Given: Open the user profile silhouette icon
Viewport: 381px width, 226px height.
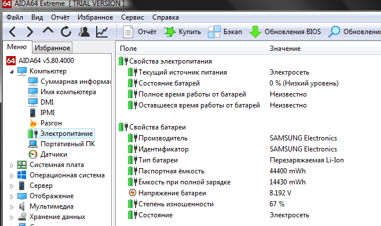Looking at the screenshot, I should (x=84, y=32).
